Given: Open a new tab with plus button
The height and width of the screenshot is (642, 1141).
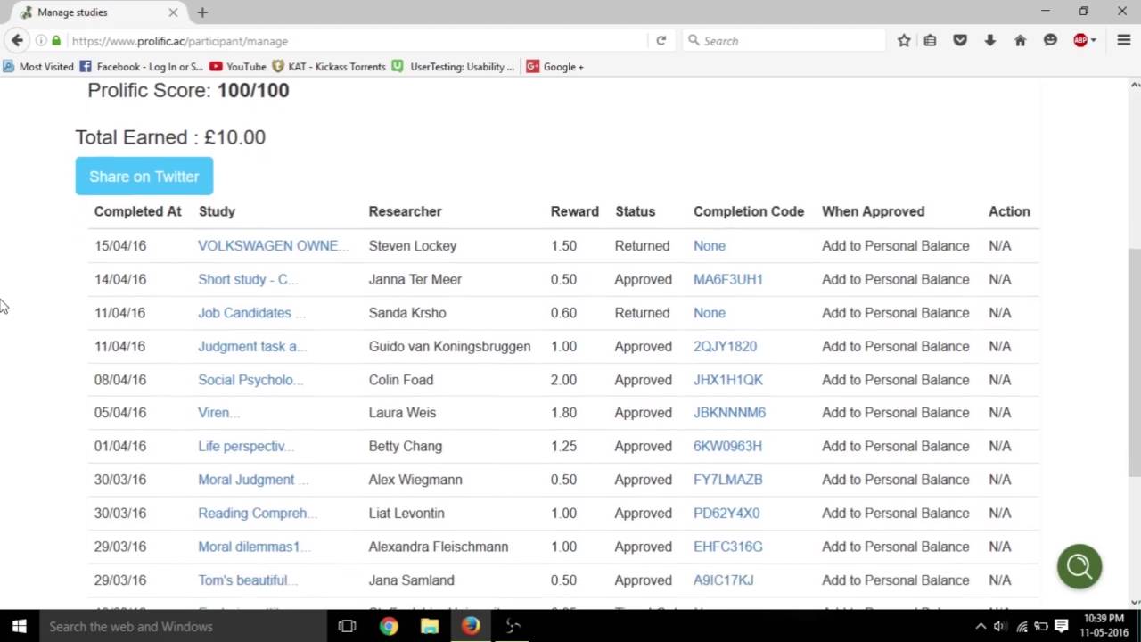Looking at the screenshot, I should (202, 12).
